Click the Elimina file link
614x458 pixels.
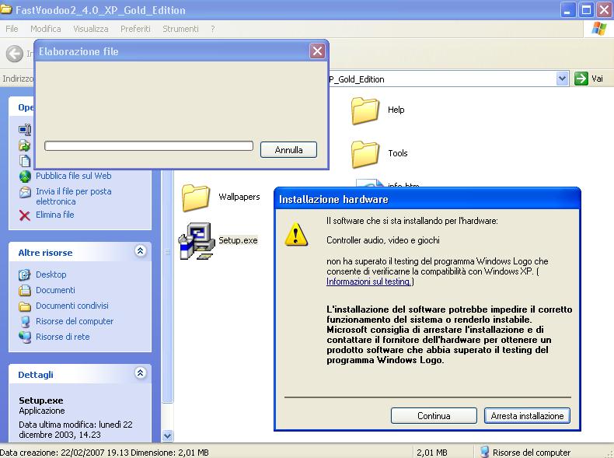tap(55, 215)
